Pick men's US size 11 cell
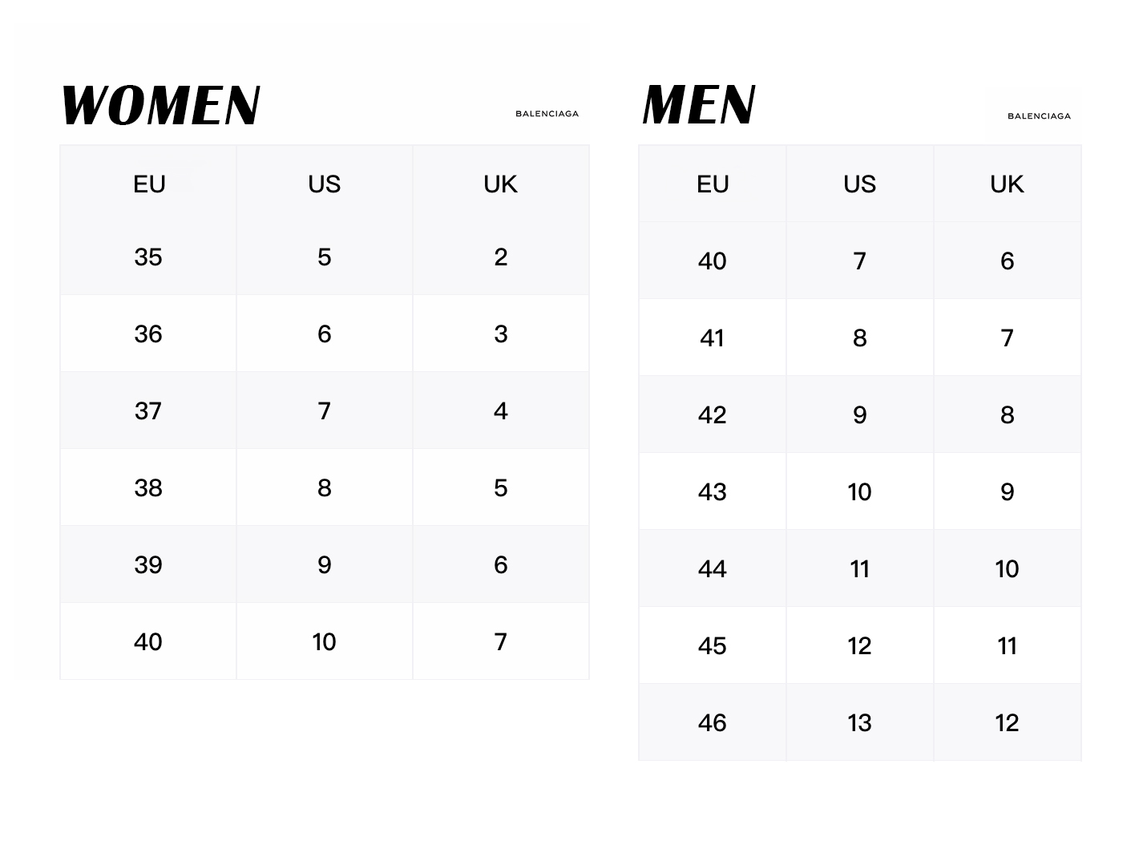Viewport: 1147px width, 841px height. pyautogui.click(x=860, y=568)
